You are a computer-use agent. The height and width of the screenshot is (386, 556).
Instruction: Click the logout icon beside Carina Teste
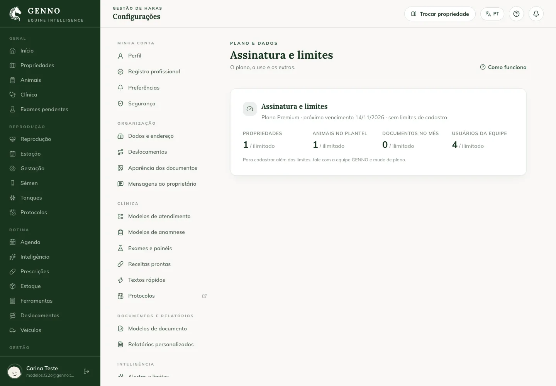[x=86, y=371]
